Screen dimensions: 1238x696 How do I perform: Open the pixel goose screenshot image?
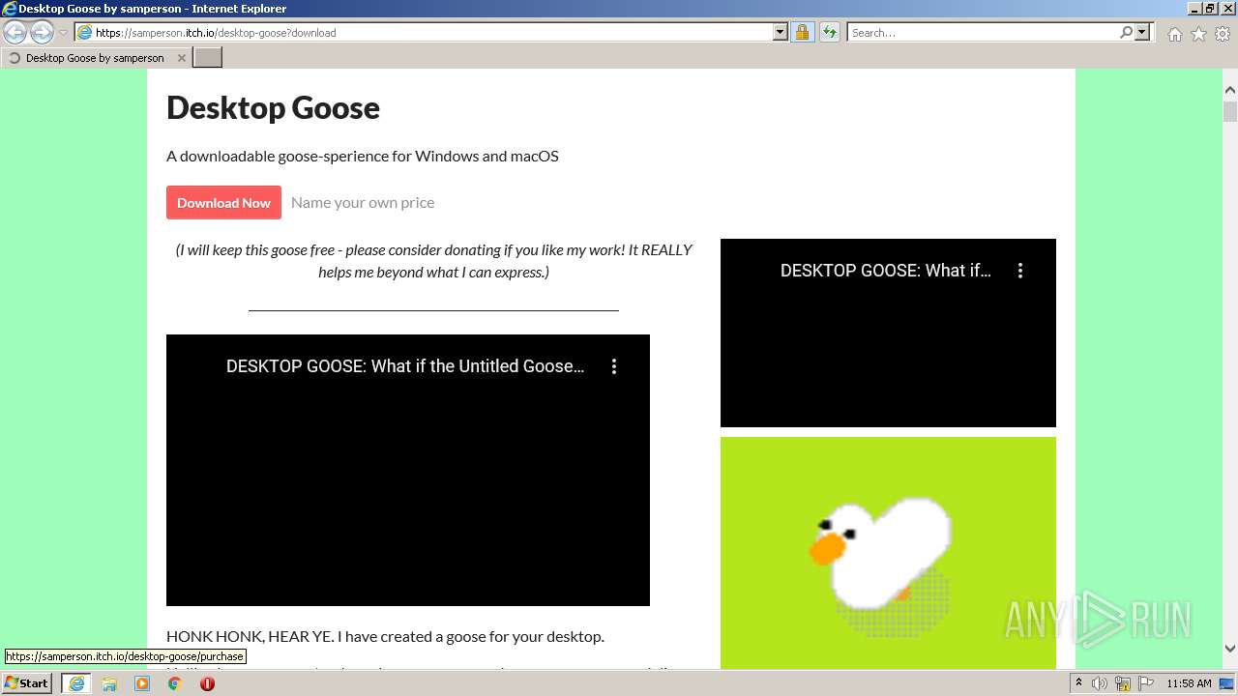888,552
